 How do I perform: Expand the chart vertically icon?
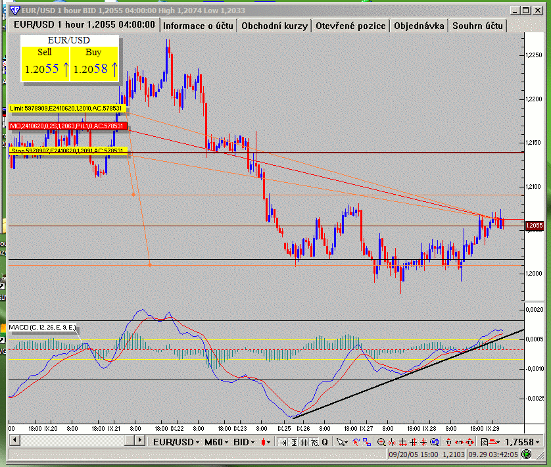(x=414, y=443)
